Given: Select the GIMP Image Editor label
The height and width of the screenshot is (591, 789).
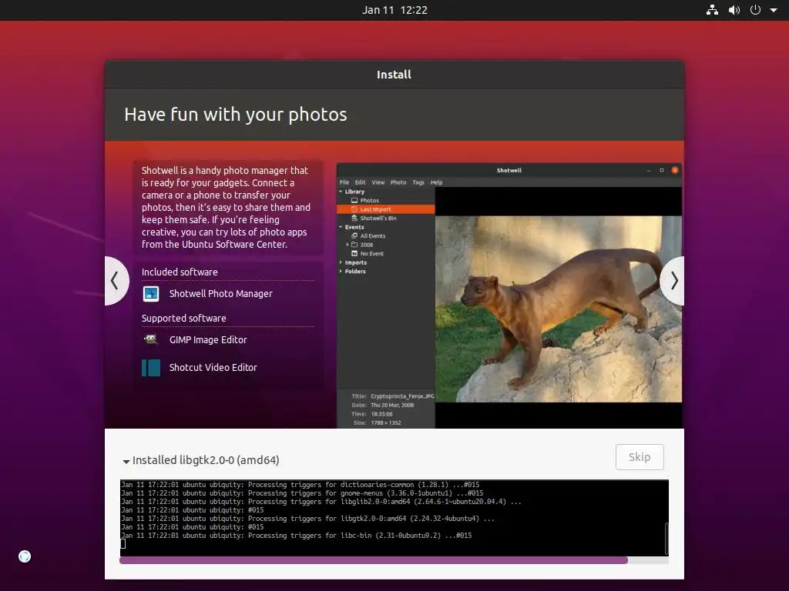Looking at the screenshot, I should 208,339.
